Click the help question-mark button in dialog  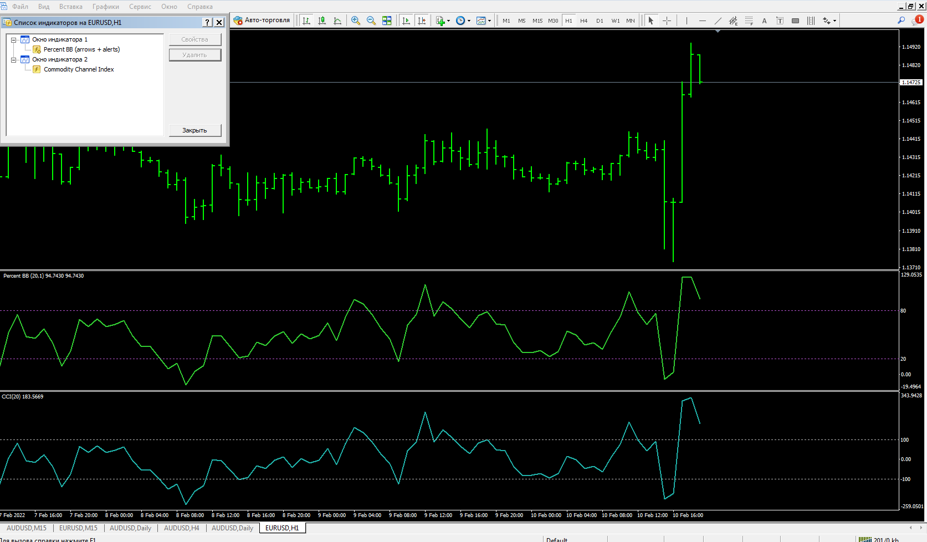pyautogui.click(x=208, y=22)
